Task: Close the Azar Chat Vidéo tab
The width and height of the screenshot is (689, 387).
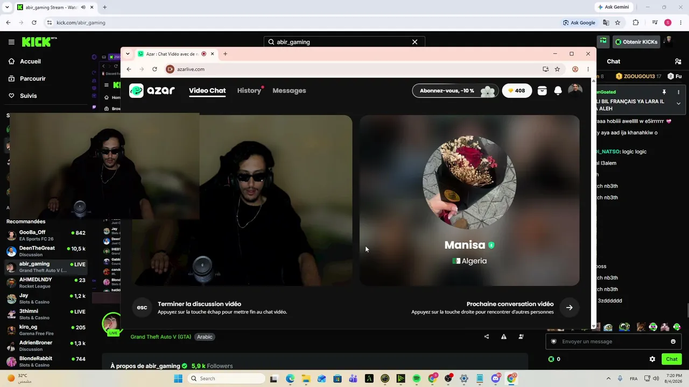Action: (212, 54)
